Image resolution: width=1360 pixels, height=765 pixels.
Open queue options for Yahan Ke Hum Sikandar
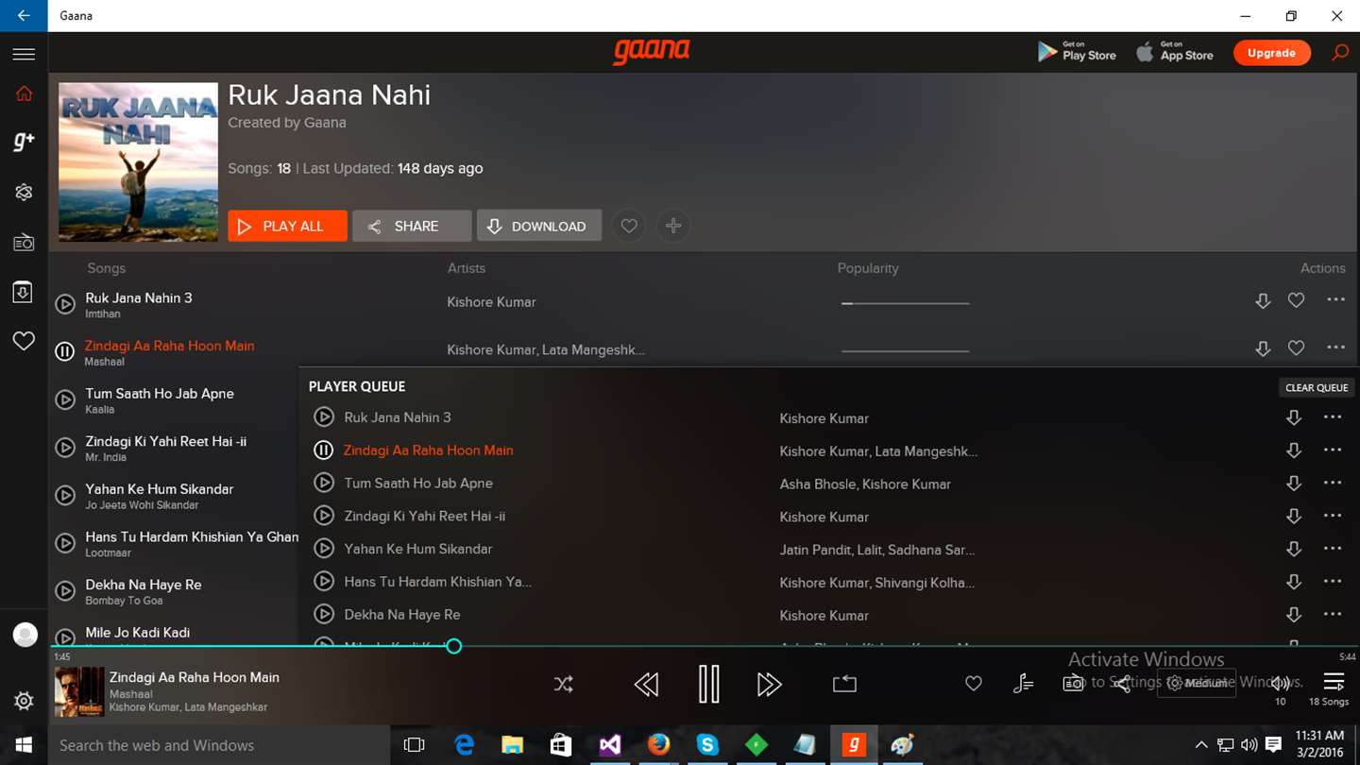click(1333, 548)
